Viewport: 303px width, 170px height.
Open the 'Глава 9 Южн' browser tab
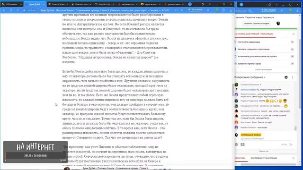pos(58,4)
